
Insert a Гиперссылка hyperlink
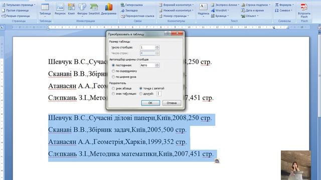[131, 4]
